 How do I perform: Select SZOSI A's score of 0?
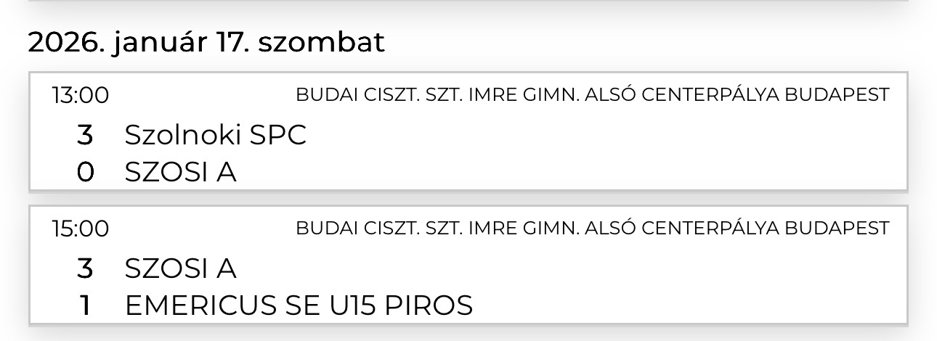point(85,172)
